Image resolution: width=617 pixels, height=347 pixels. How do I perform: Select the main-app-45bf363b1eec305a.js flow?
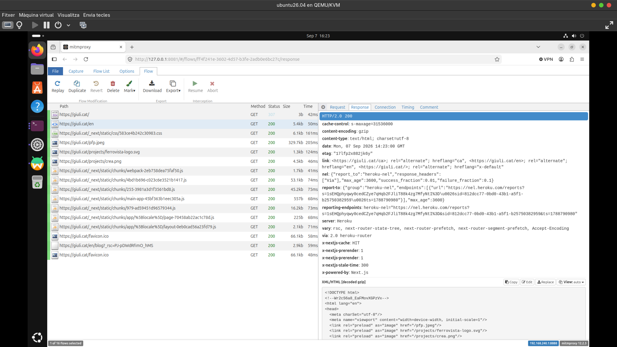(183, 199)
